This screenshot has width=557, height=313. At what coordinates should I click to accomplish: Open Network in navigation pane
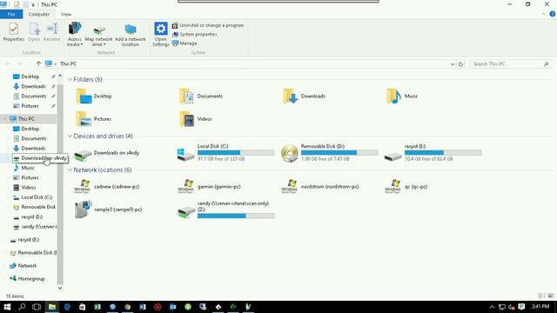pyautogui.click(x=27, y=266)
